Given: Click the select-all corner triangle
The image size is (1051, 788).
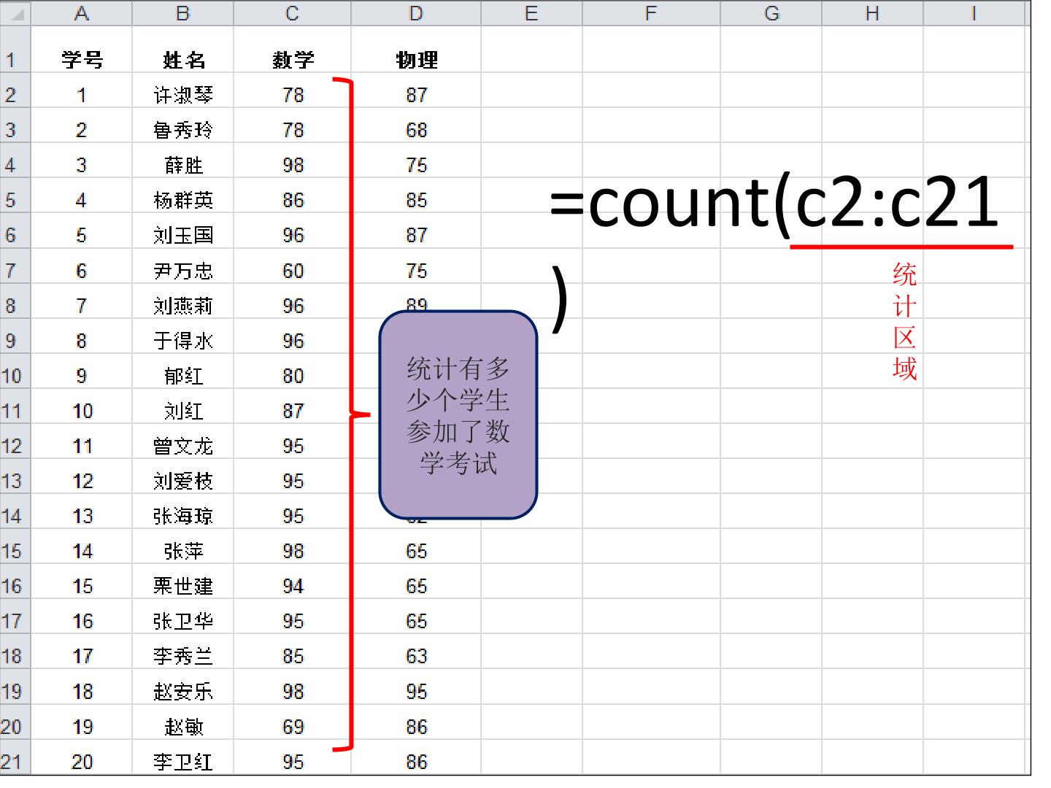Looking at the screenshot, I should tap(15, 13).
